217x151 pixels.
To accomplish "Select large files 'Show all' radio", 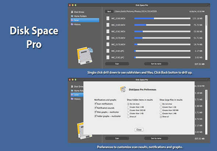I will (x=161, y=117).
